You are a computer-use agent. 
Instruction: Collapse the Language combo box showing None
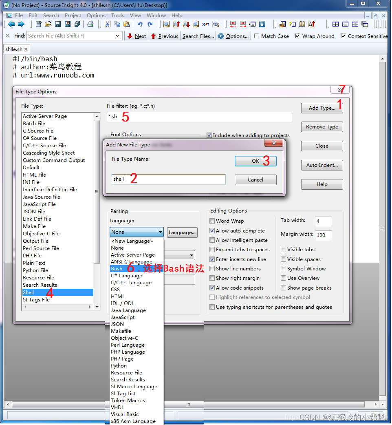click(x=160, y=232)
